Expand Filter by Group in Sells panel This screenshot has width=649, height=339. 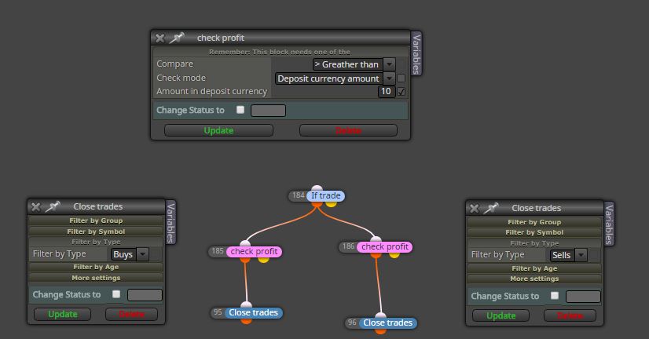click(534, 222)
